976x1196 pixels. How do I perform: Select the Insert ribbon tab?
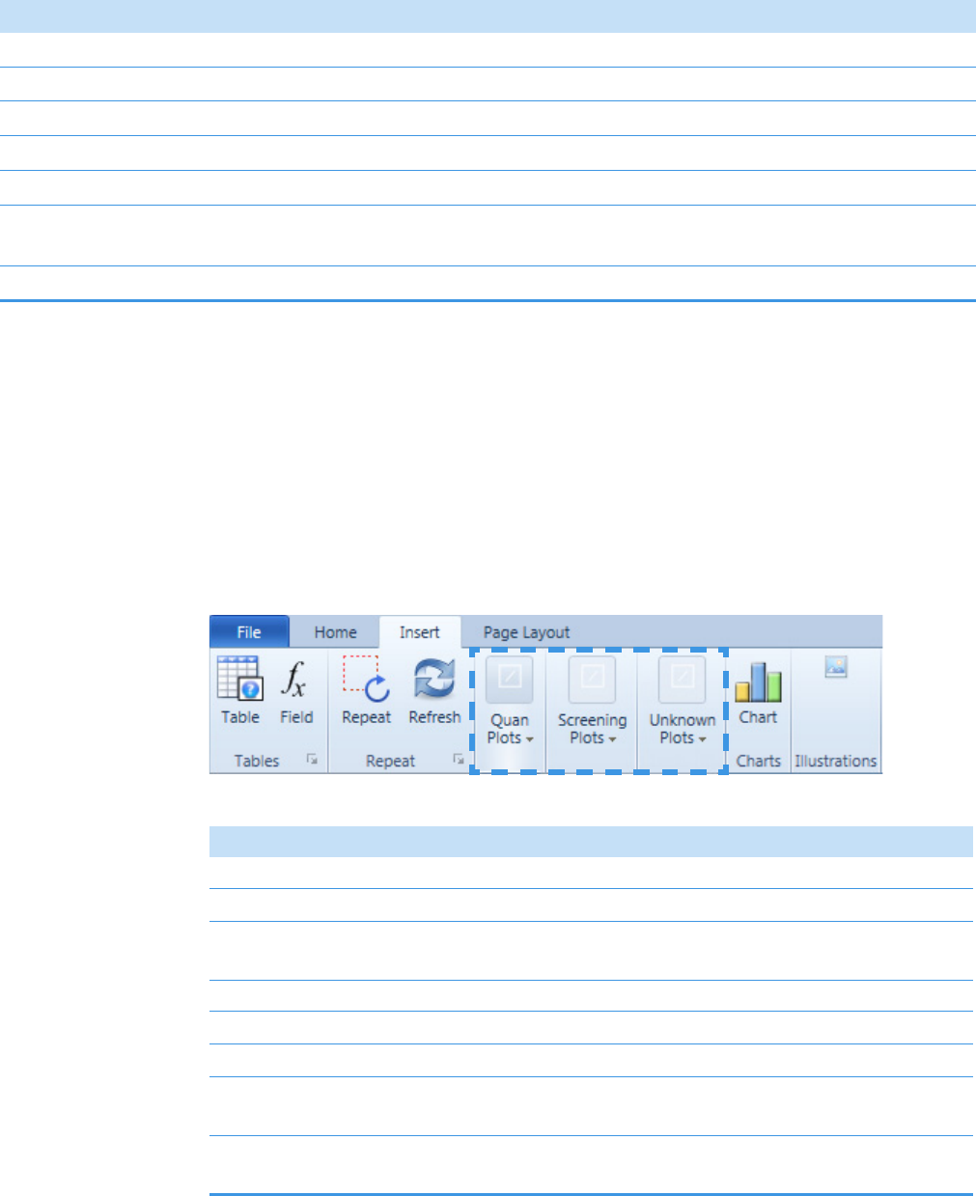[x=420, y=632]
